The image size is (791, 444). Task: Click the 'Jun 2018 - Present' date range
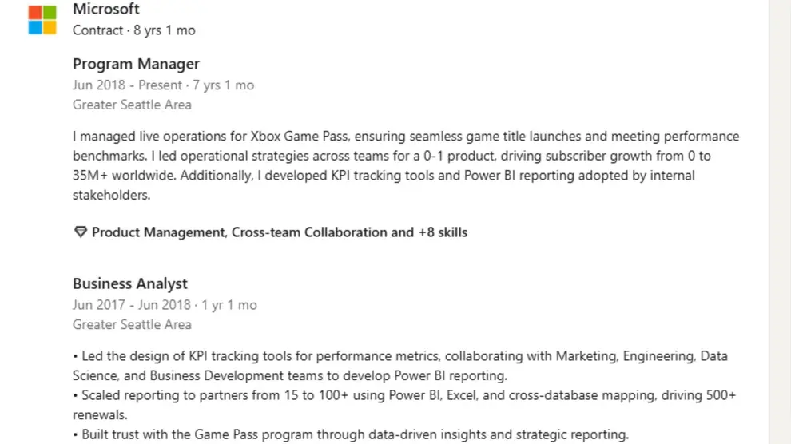(x=127, y=85)
